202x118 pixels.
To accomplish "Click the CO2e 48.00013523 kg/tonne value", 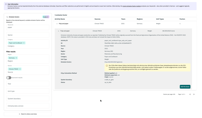I will click(x=113, y=62).
